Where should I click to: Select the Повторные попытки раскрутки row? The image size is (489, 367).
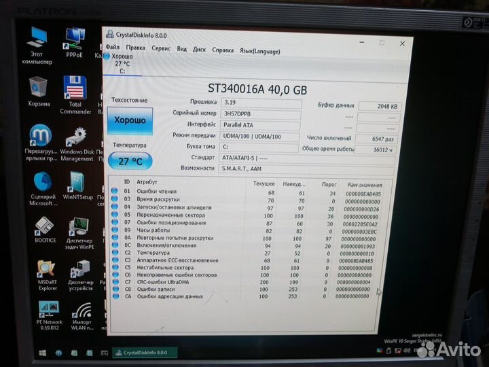coord(244,238)
